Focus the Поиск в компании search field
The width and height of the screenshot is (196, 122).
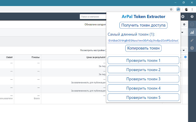point(93,17)
